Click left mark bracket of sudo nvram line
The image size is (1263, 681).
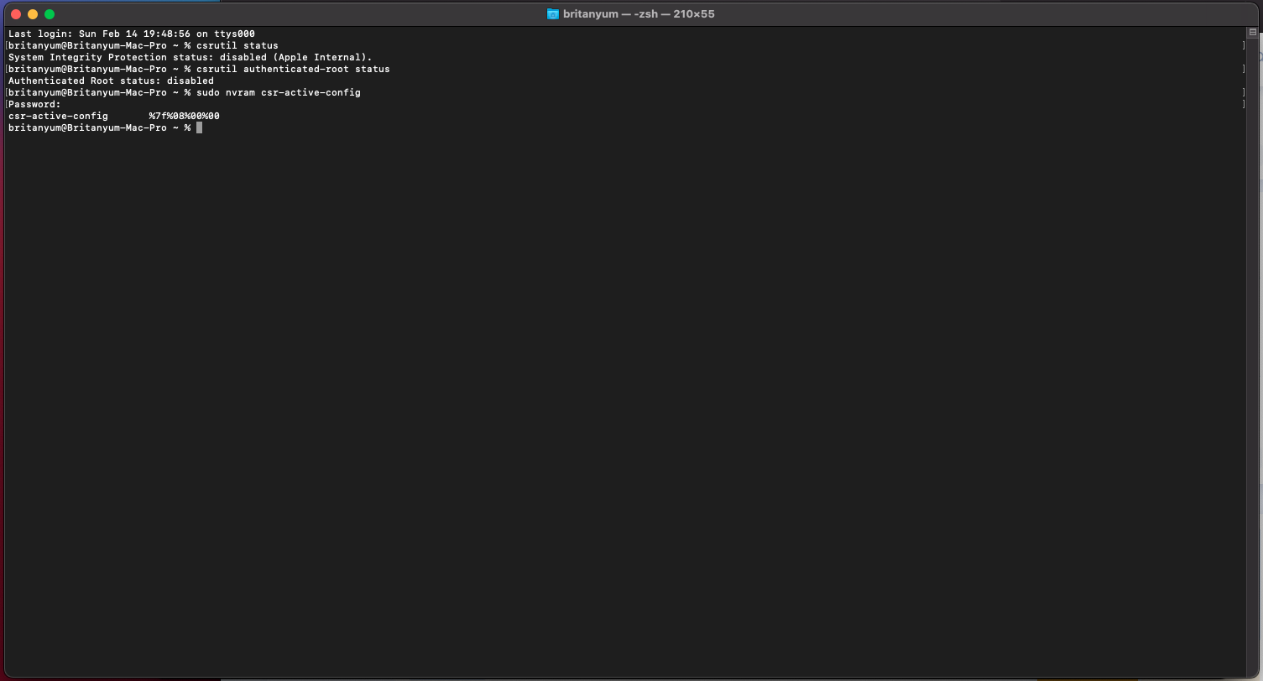[x=6, y=92]
